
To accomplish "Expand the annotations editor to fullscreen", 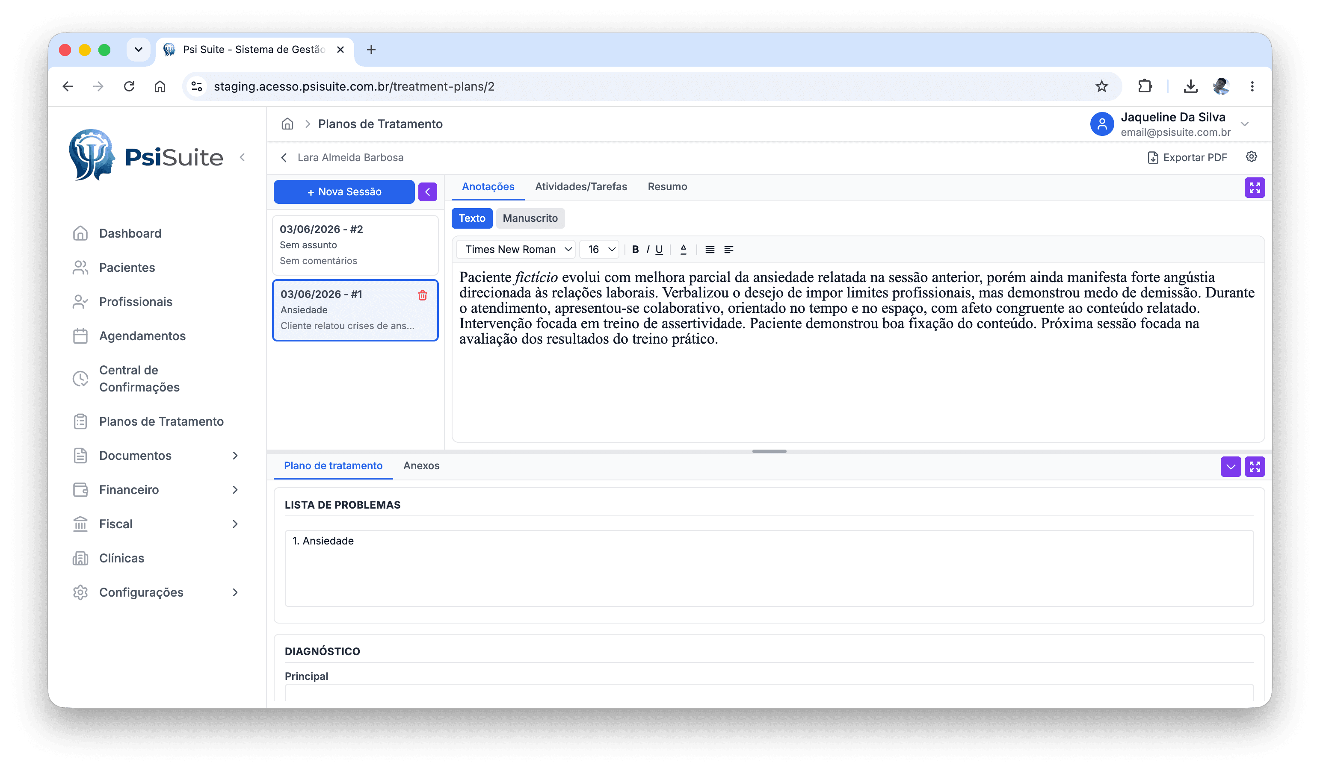I will pyautogui.click(x=1254, y=187).
